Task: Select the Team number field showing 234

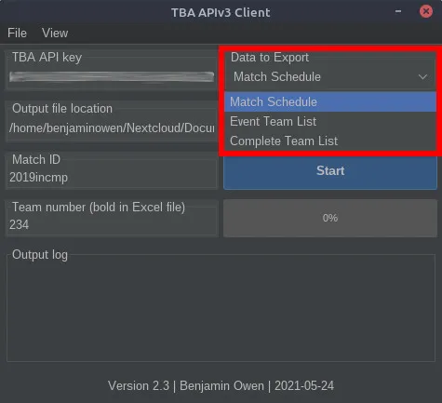Action: tap(112, 224)
